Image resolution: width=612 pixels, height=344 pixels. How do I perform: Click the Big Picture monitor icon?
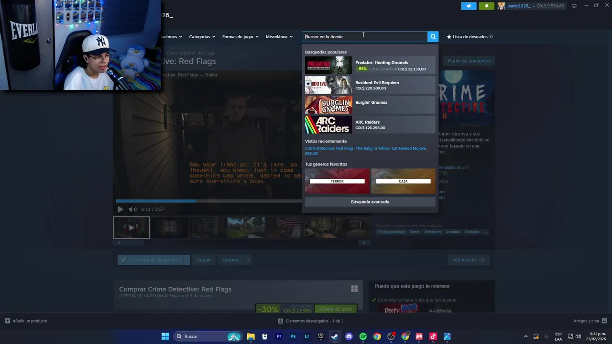[574, 6]
